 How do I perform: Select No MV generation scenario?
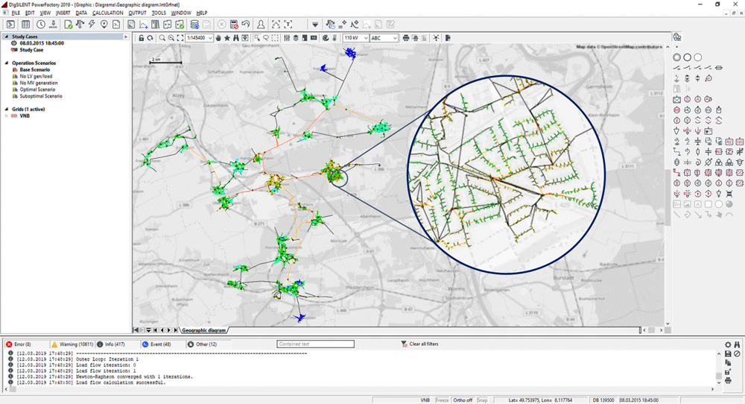(x=39, y=83)
